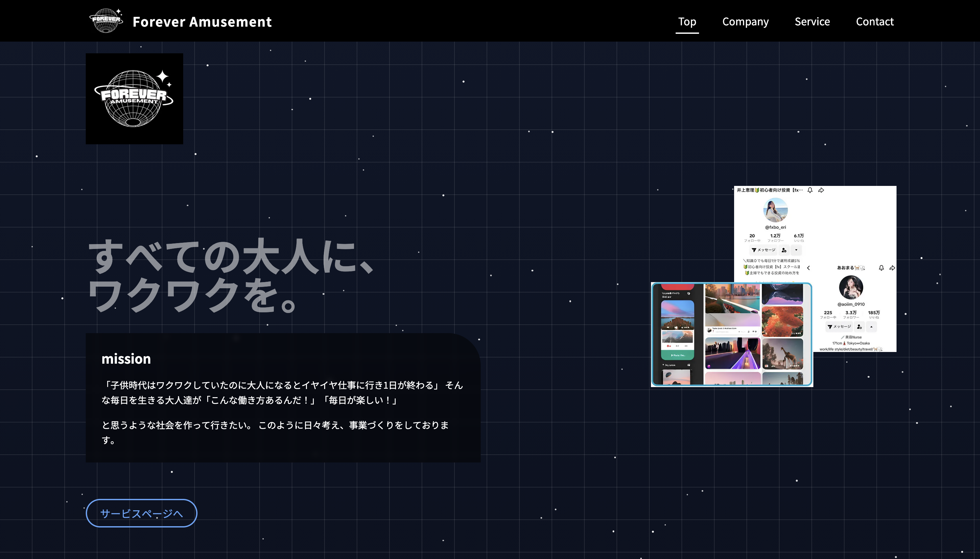Click the Forever Amusement site title text
This screenshot has height=559, width=980.
pyautogui.click(x=202, y=21)
